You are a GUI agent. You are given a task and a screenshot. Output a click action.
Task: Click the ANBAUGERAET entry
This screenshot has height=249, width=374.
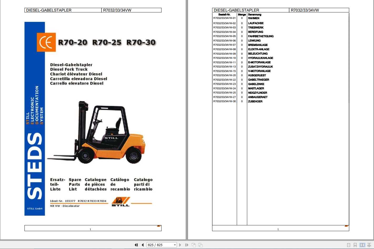[x=258, y=97]
